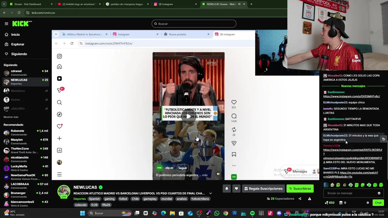Open TheNevZone recommended channel
The width and height of the screenshot is (388, 218).
tap(26, 150)
